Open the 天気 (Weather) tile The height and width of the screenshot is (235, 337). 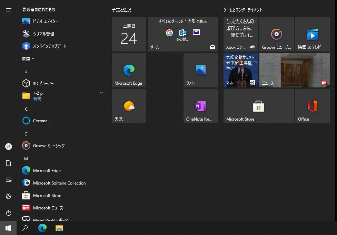click(129, 106)
